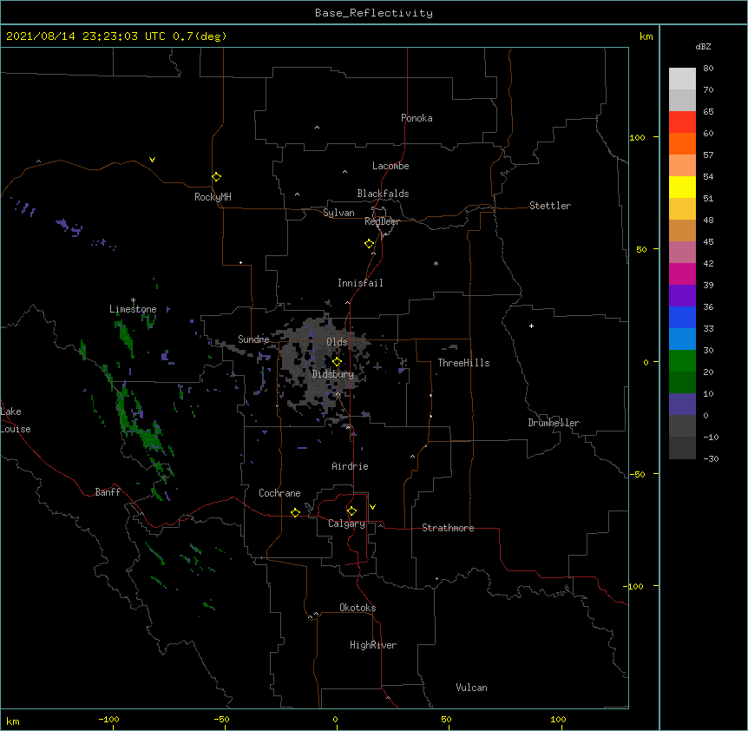Select the Innisfail label
The height and width of the screenshot is (731, 748).
tap(360, 283)
